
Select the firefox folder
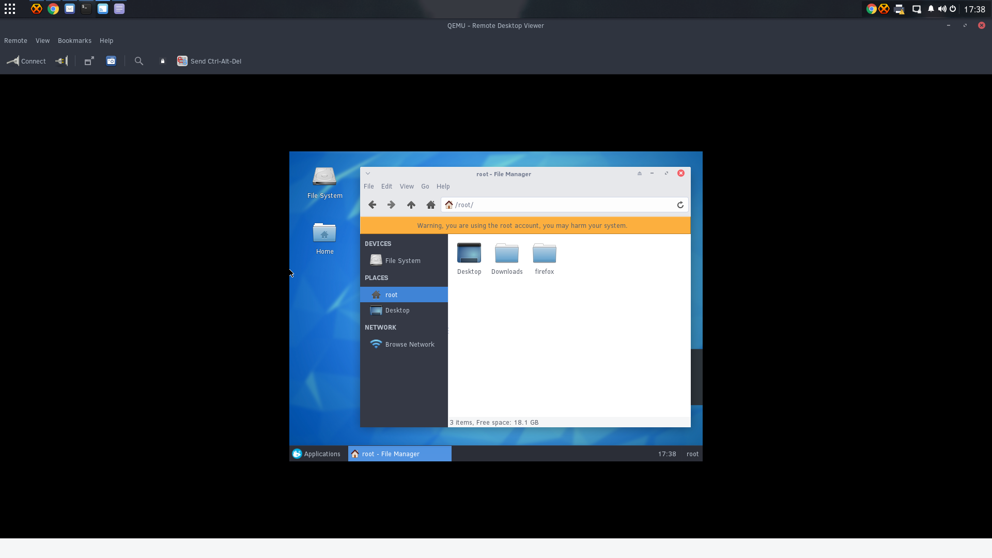tap(545, 258)
